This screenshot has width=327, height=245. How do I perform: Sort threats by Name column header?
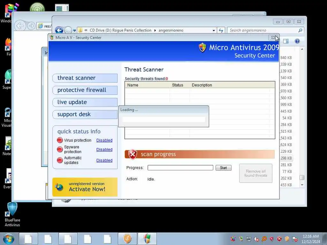coord(147,85)
